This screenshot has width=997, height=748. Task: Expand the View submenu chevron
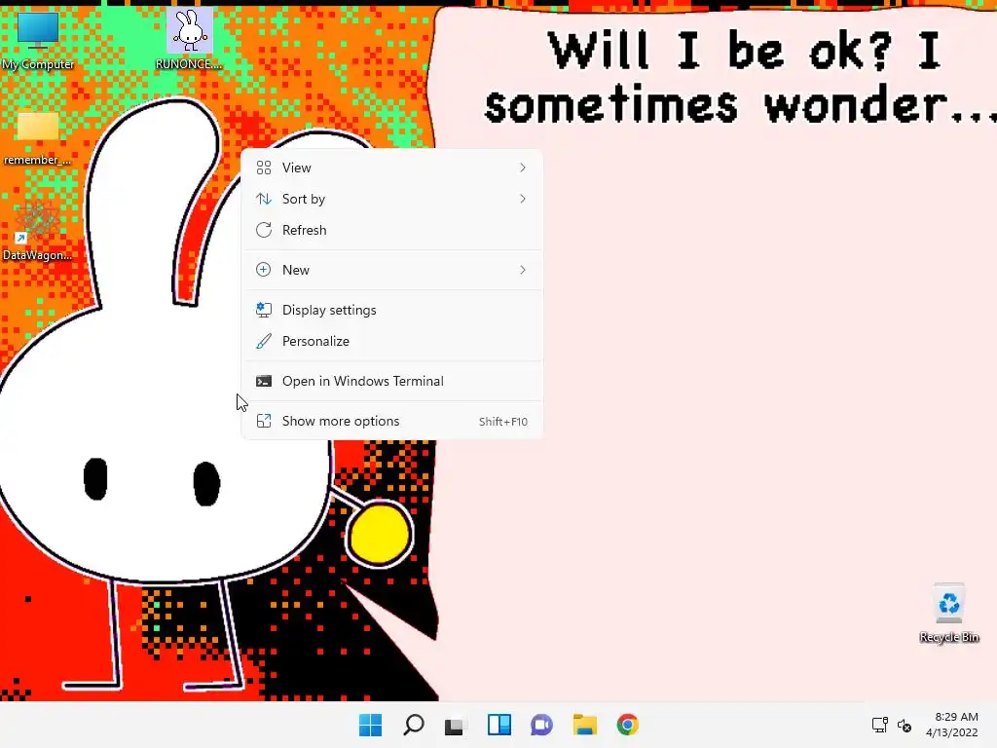click(523, 168)
